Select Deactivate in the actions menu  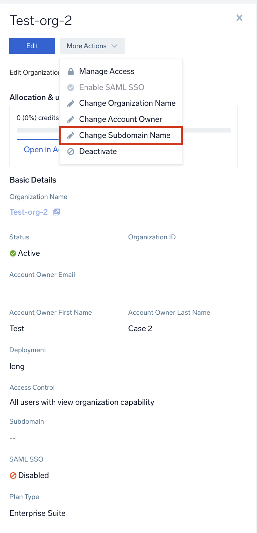(98, 151)
